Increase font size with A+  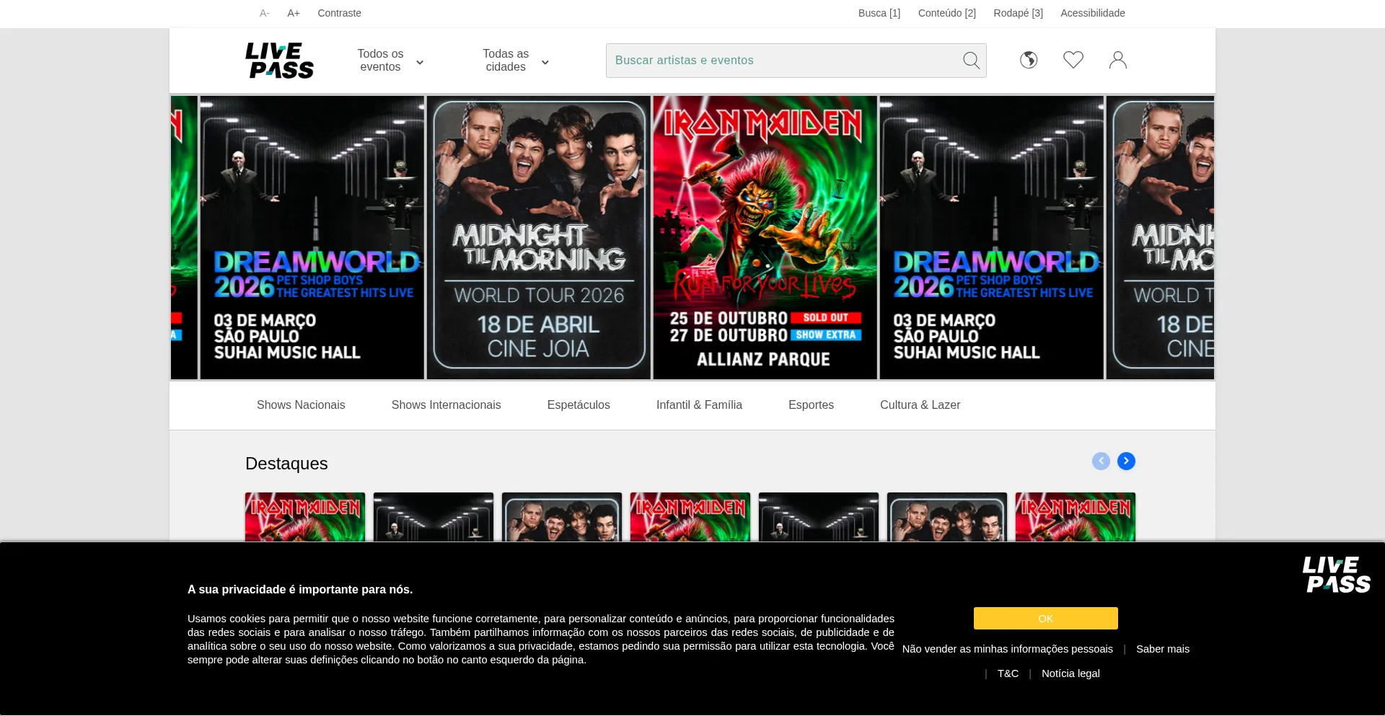[294, 13]
